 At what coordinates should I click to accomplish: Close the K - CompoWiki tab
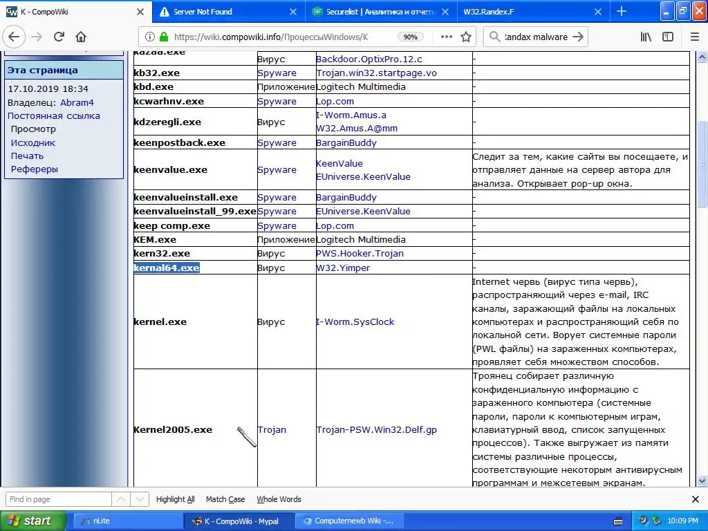(140, 12)
